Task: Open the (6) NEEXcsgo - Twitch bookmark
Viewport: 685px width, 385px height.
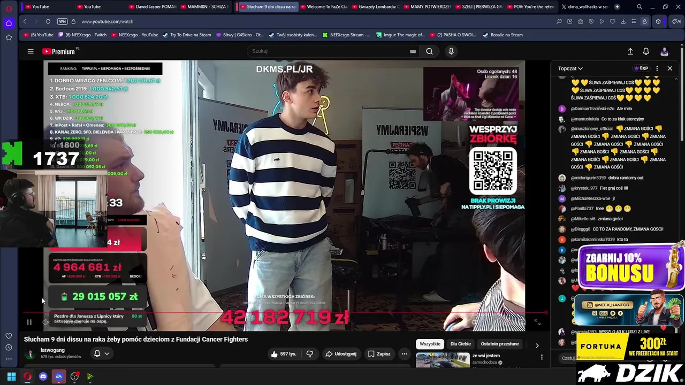Action: coord(82,35)
